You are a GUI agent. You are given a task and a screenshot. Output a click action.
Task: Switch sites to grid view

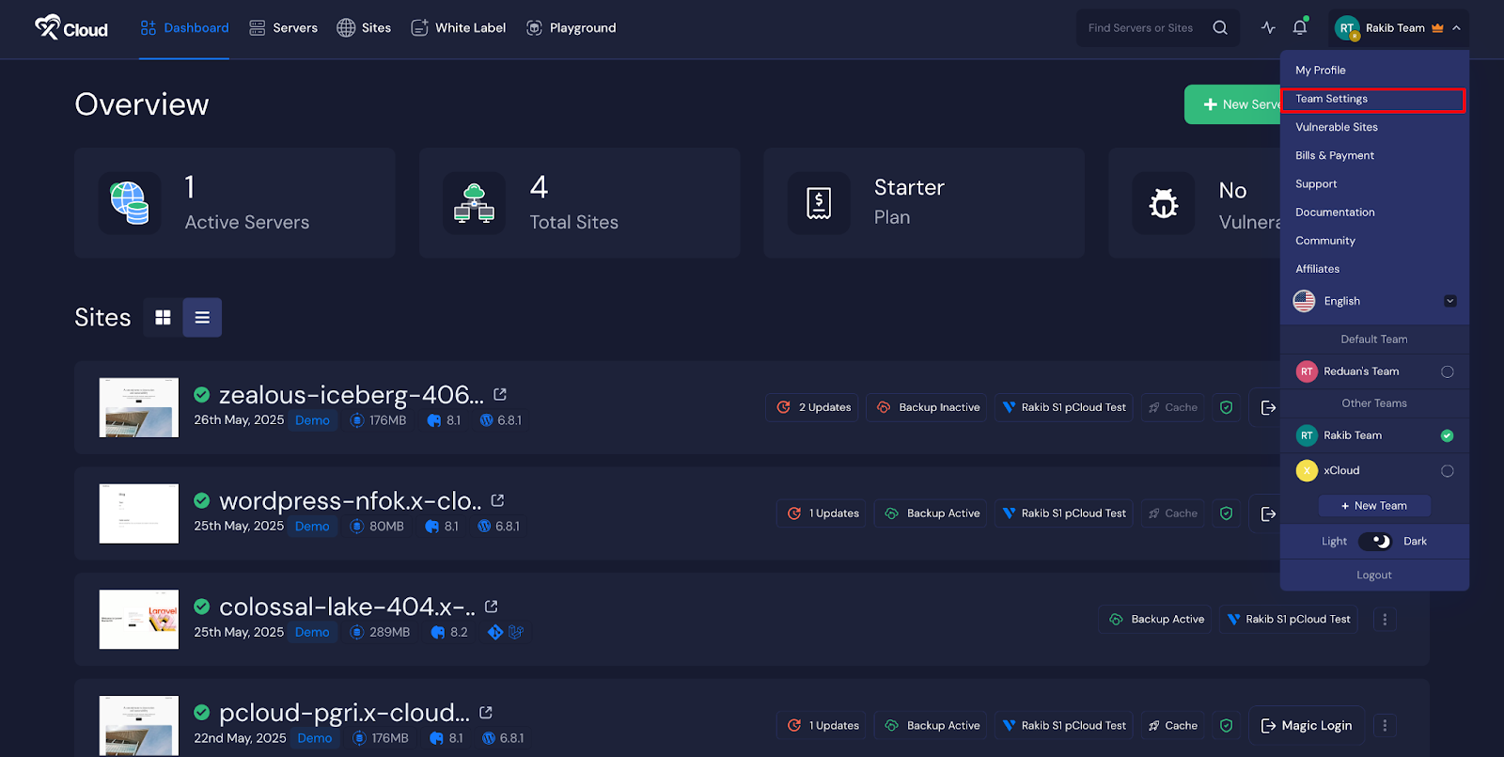[x=163, y=318]
